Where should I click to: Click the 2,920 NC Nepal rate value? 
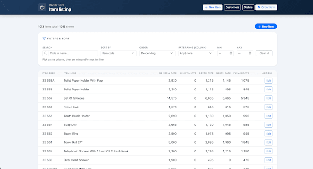tap(173, 81)
